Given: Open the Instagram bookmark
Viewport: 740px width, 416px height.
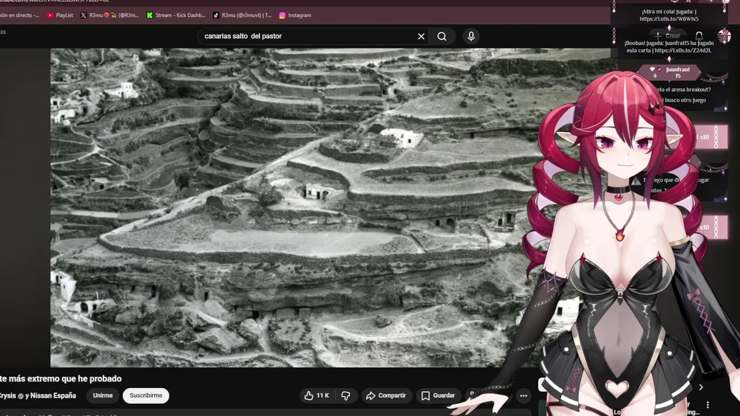Looking at the screenshot, I should tap(295, 15).
